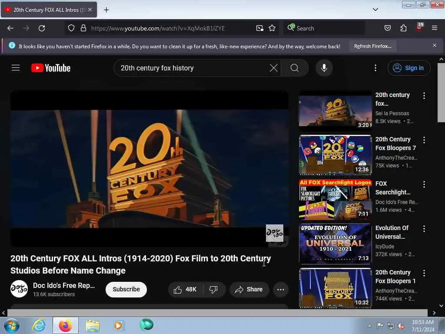This screenshot has width=445, height=334.
Task: Open YouTube settings three-dot menu
Action: click(375, 68)
